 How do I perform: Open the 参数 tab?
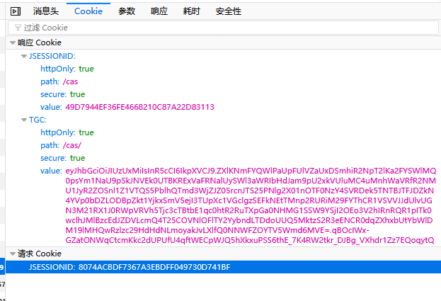coord(127,11)
